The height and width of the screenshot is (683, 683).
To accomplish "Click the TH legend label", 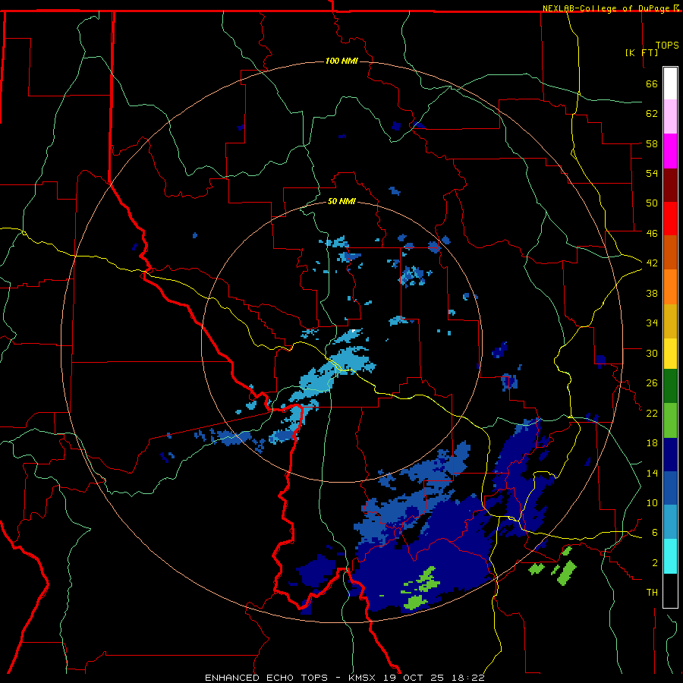I will pyautogui.click(x=652, y=593).
